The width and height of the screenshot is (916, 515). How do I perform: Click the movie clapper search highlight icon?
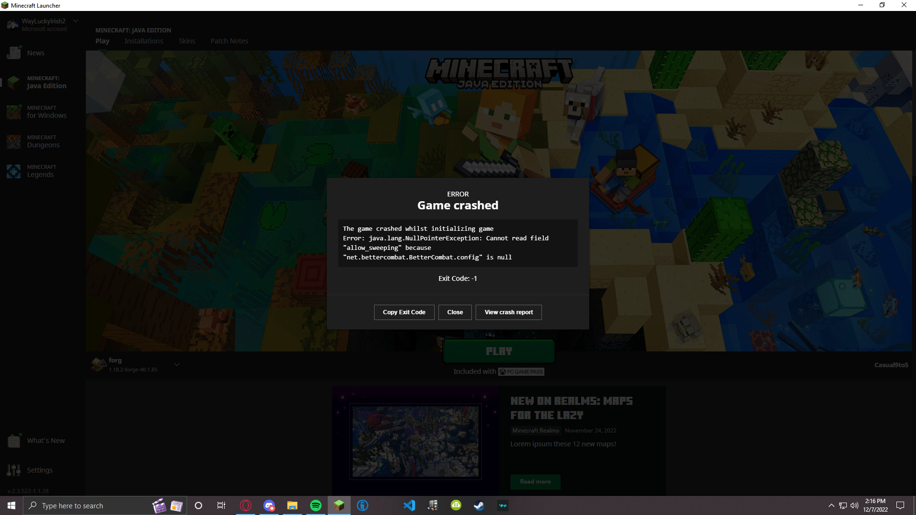[159, 505]
